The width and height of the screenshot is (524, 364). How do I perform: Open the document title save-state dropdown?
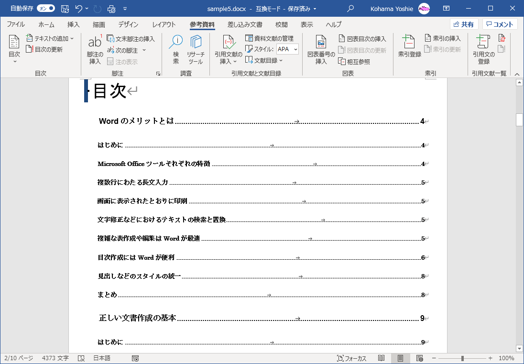[x=315, y=9]
